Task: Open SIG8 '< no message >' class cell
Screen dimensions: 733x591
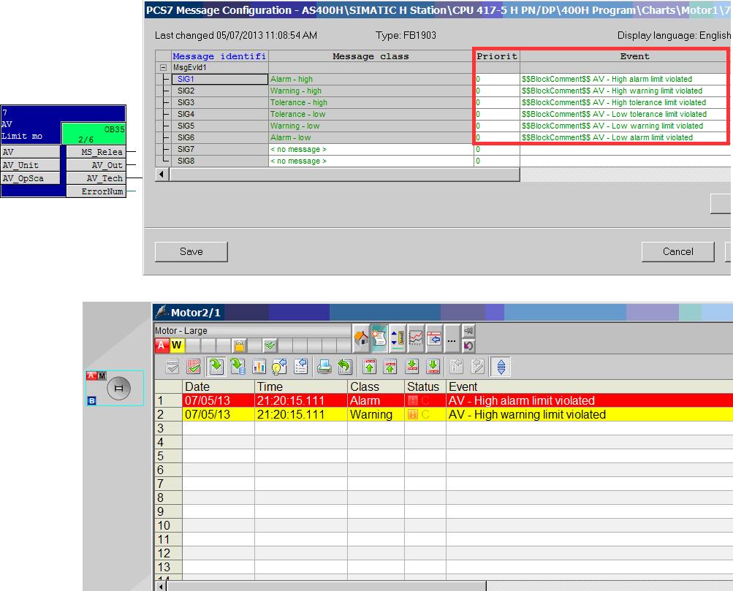Action: (x=371, y=161)
